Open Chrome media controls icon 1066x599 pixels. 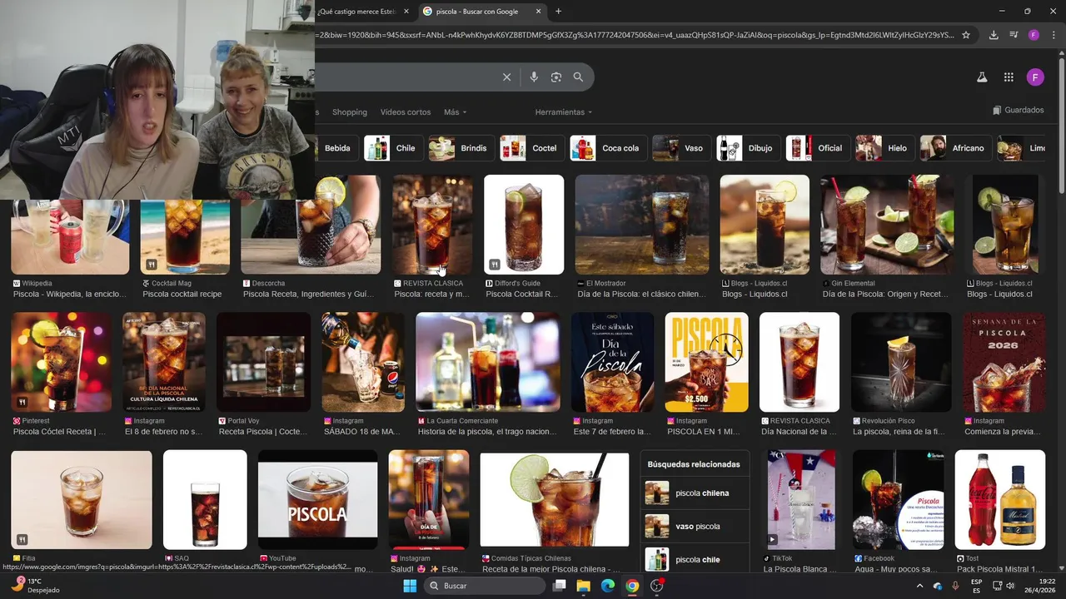tap(1014, 35)
